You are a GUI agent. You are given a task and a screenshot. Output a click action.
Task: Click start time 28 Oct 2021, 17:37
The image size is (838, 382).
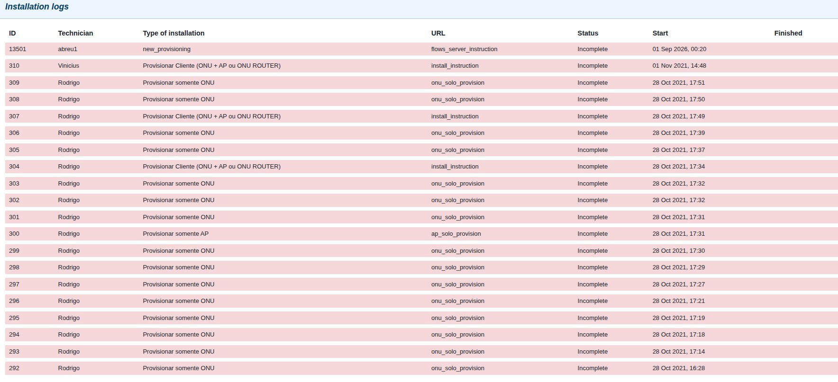coord(678,150)
